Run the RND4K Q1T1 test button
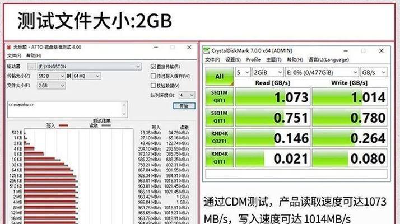The width and height of the screenshot is (400, 224). coord(220,158)
